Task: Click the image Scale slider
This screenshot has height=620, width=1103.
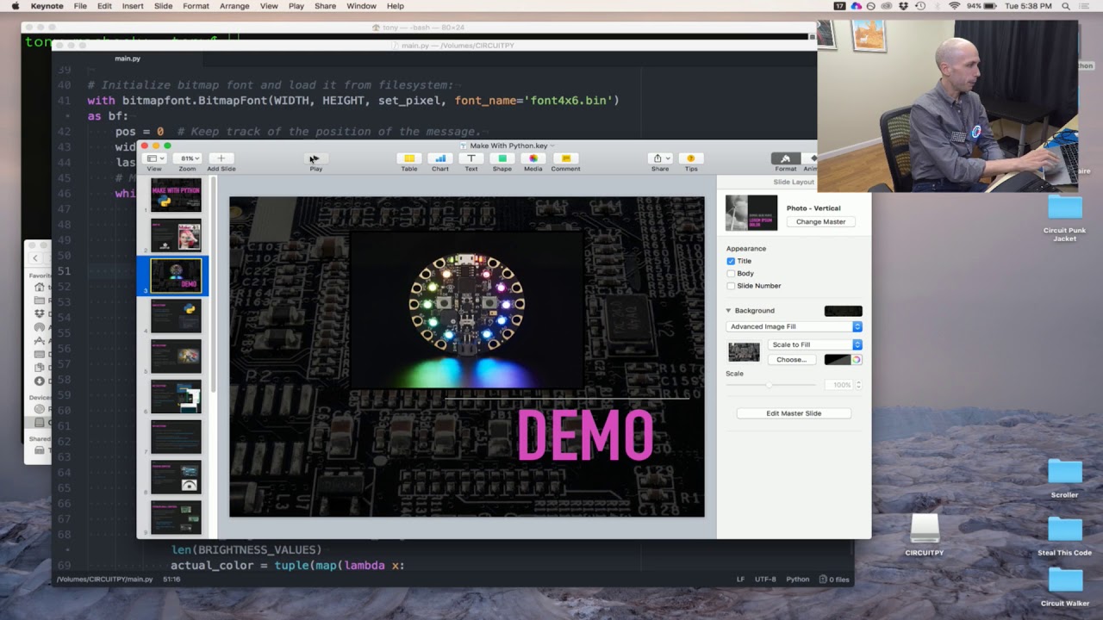Action: tap(770, 385)
